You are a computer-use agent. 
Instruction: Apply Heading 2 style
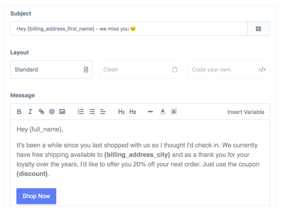pyautogui.click(x=133, y=112)
